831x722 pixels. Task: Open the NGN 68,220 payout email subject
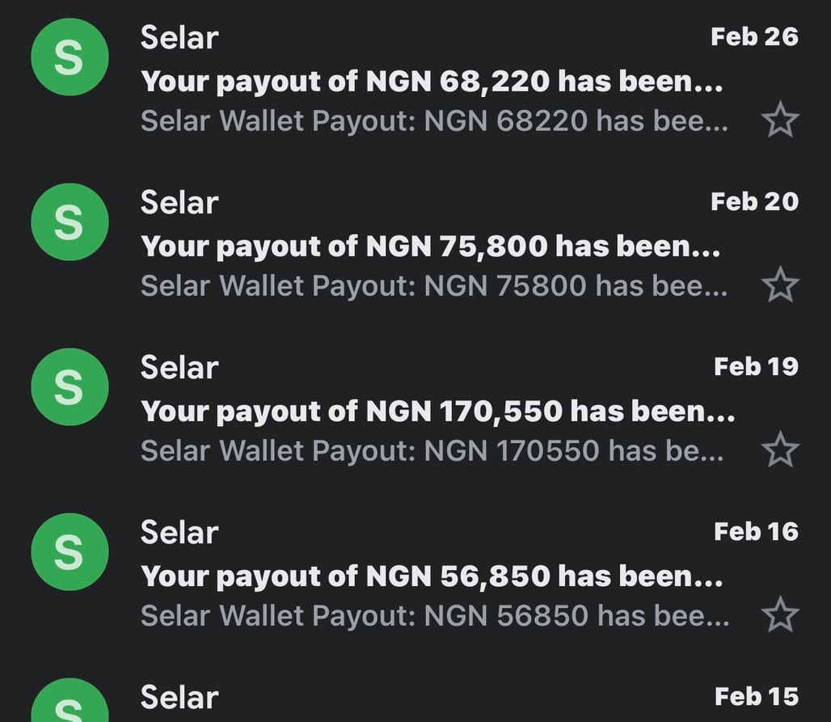[x=432, y=82]
